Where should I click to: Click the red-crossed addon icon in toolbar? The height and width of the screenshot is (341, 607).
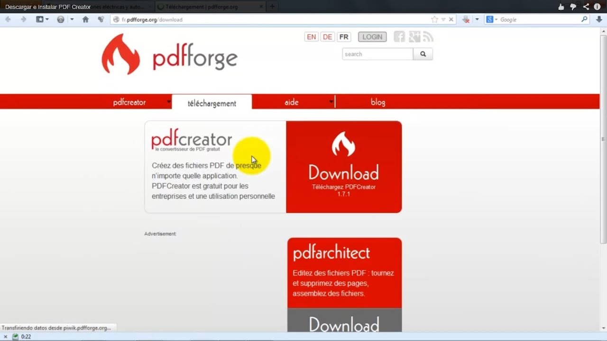pyautogui.click(x=466, y=19)
